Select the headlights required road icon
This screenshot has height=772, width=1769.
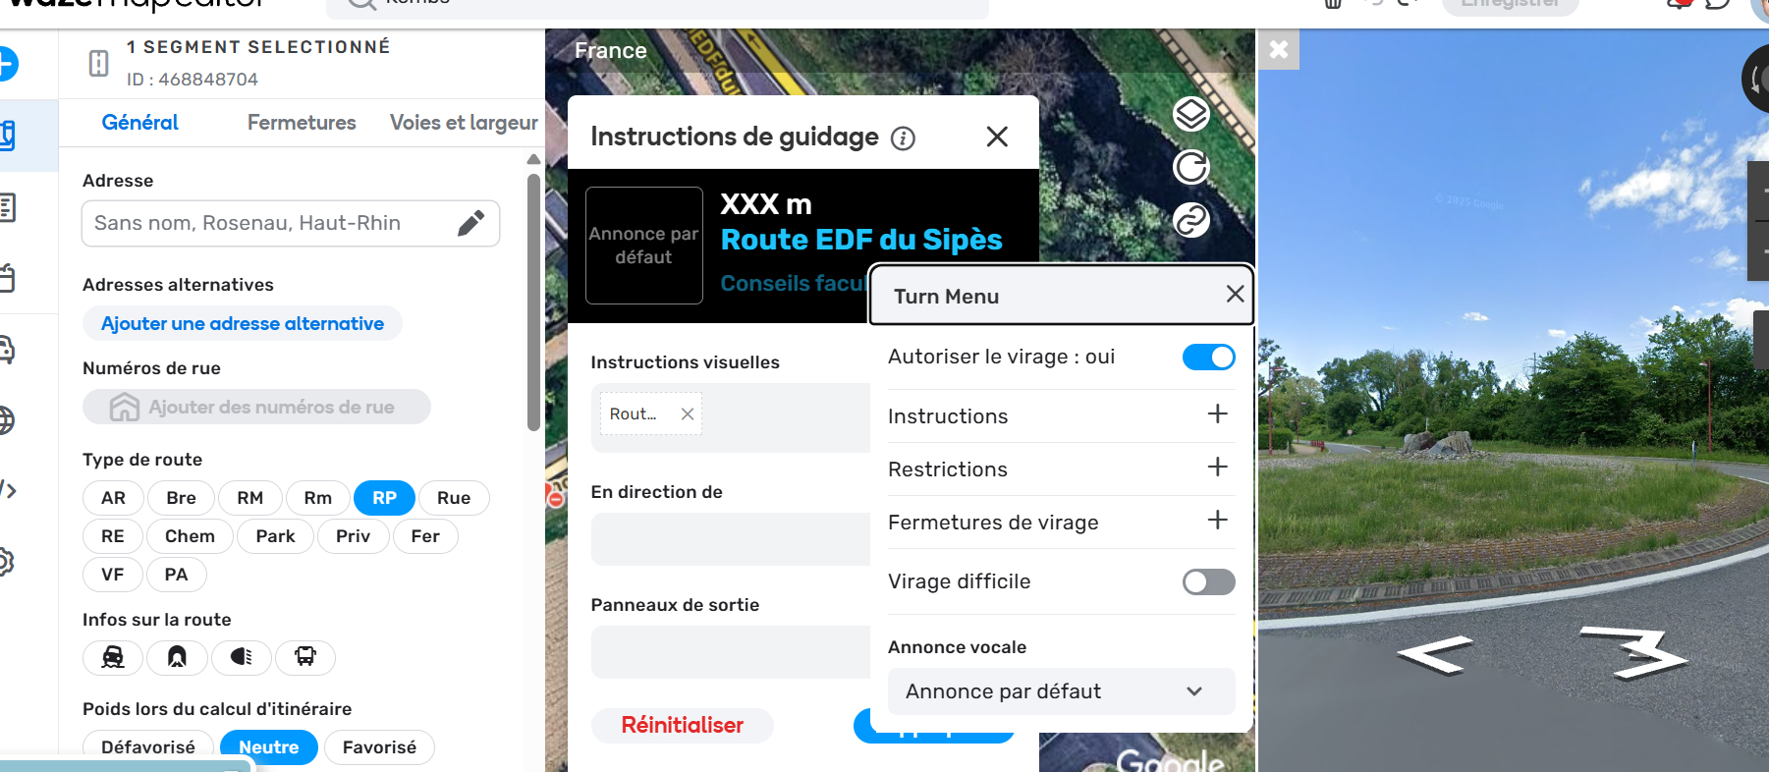(x=241, y=657)
